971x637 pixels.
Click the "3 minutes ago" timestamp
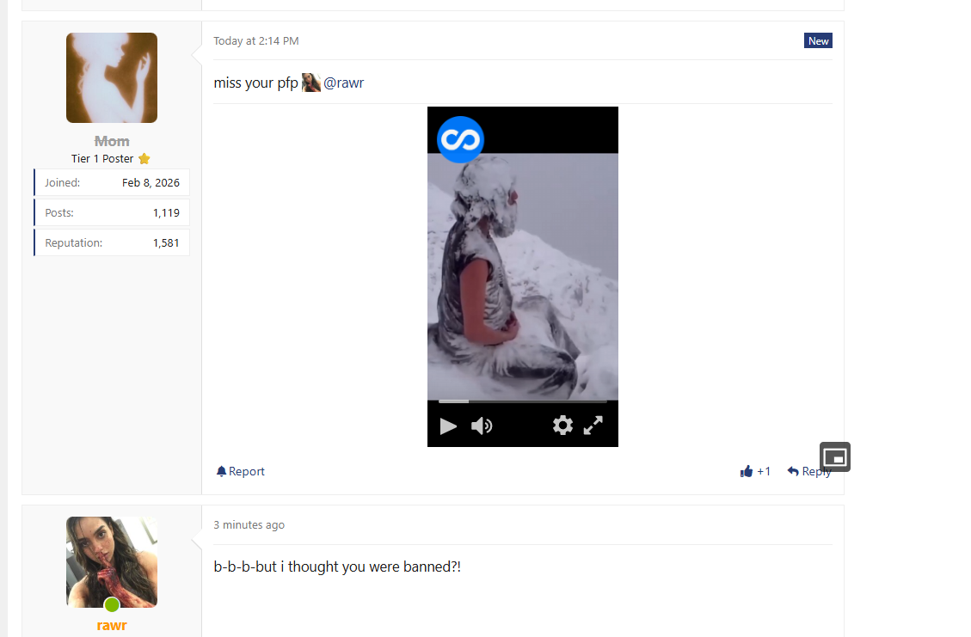click(x=249, y=525)
